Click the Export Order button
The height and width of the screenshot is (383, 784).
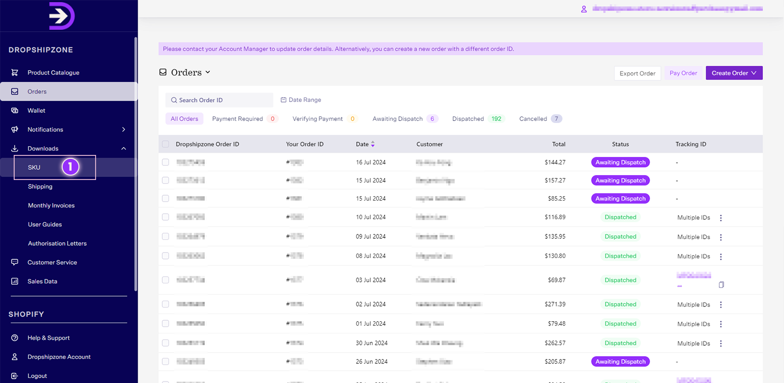point(637,73)
